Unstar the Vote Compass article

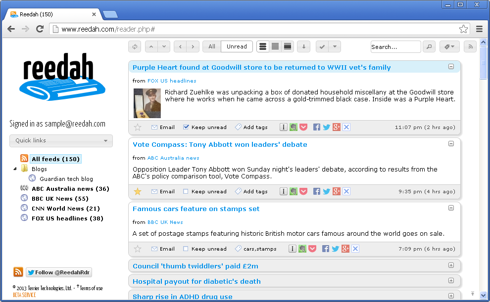[138, 192]
